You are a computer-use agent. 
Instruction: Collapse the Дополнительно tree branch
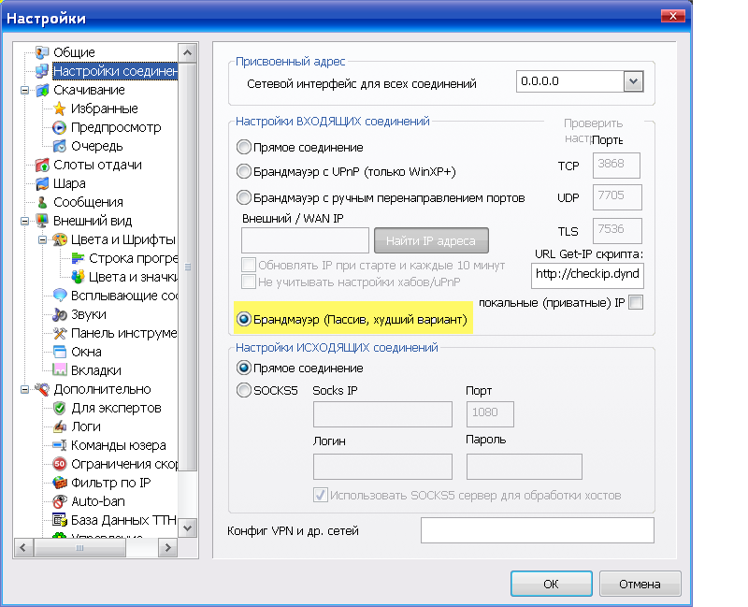24,390
